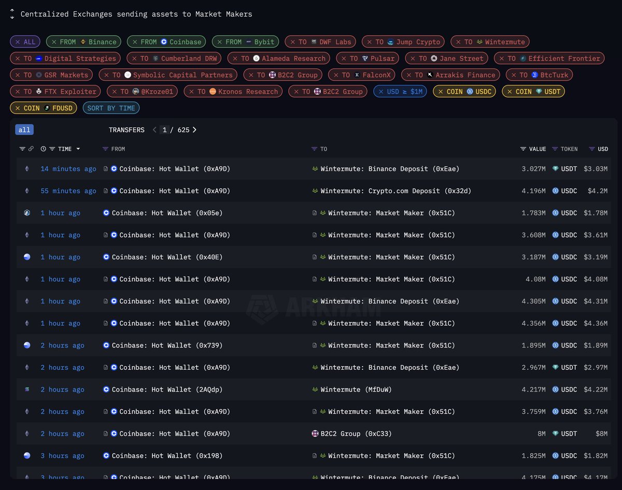
Task: Remove the TO Kronos Research filter chip
Action: point(191,92)
